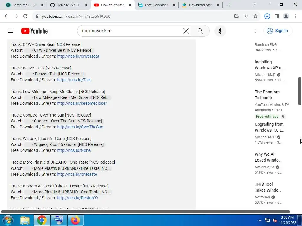Run search with magnifying glass button
The height and width of the screenshot is (226, 302).
[200, 31]
